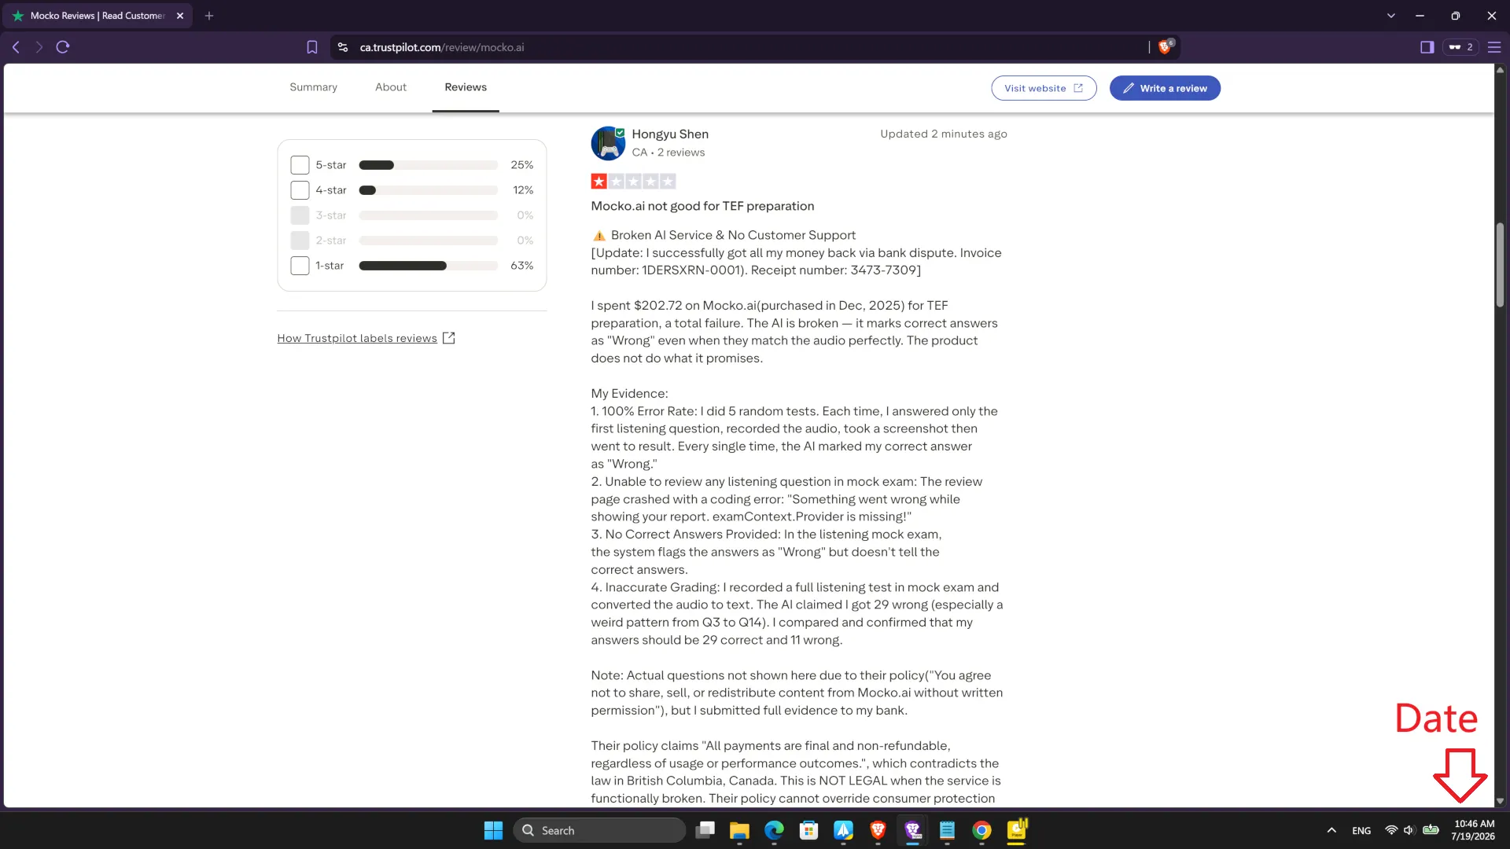Check the 1-star filter checkbox

coord(300,266)
